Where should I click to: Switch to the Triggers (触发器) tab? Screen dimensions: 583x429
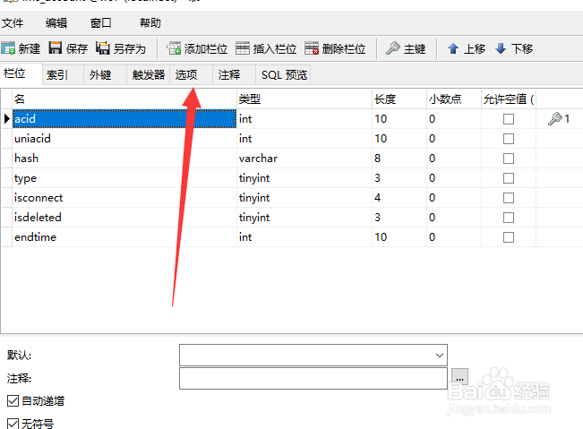(x=149, y=74)
